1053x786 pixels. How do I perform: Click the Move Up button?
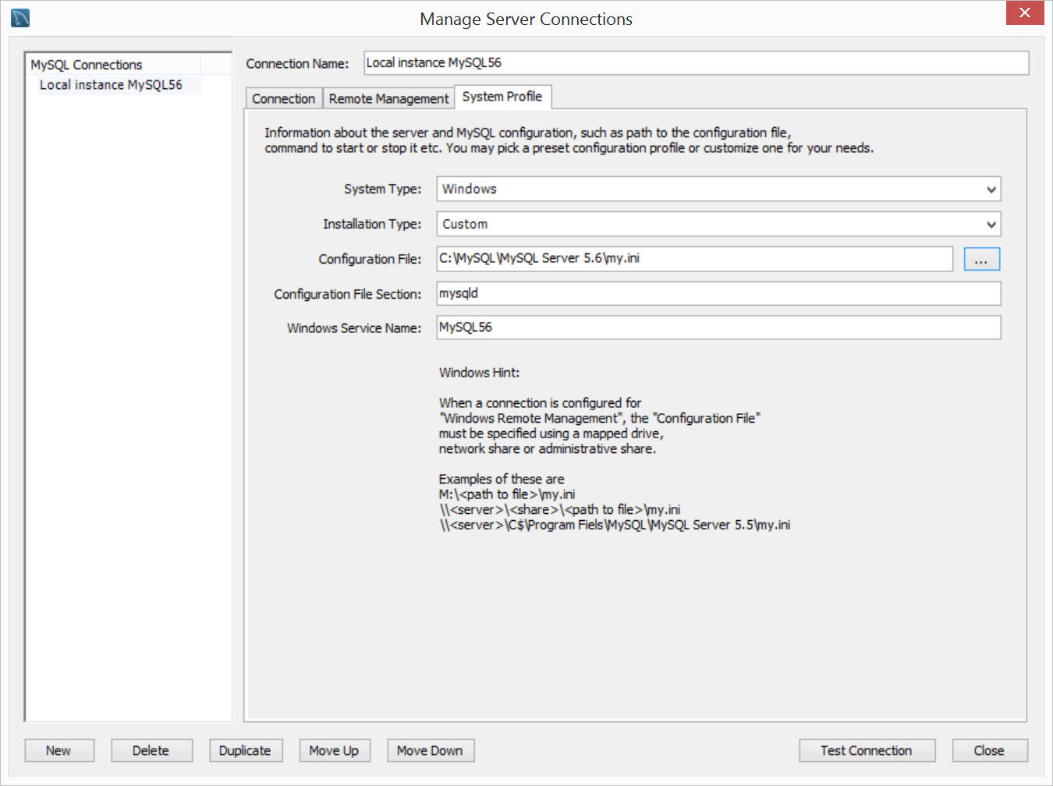[x=335, y=751]
